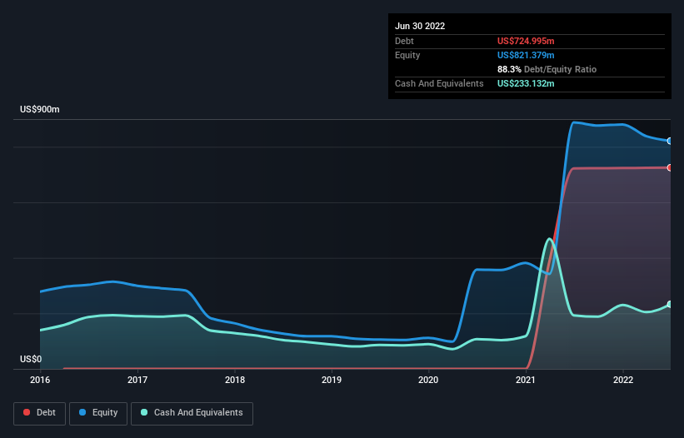Click the US$233.132m cash value
684x438 pixels.
[526, 83]
